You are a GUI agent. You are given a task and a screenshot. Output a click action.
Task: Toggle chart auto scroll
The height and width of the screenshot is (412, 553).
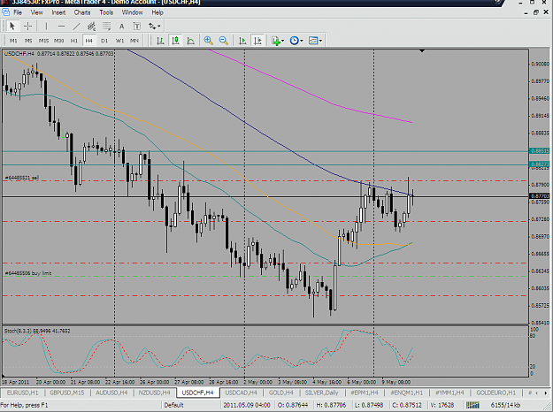pos(242,41)
